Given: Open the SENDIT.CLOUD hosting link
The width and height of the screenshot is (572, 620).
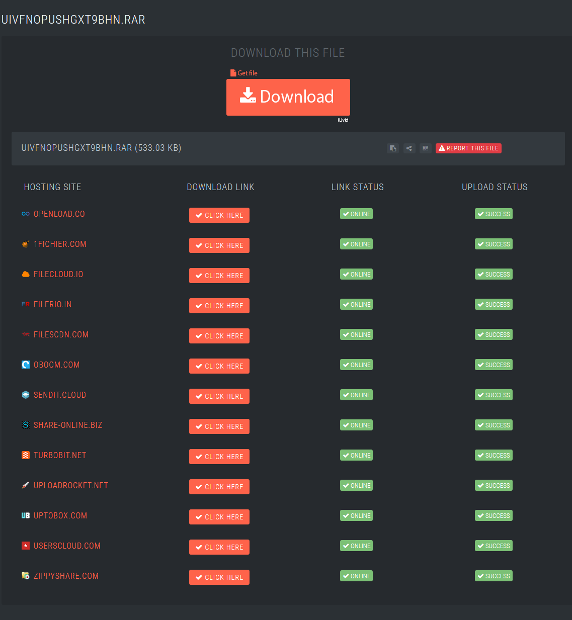Looking at the screenshot, I should pos(60,395).
